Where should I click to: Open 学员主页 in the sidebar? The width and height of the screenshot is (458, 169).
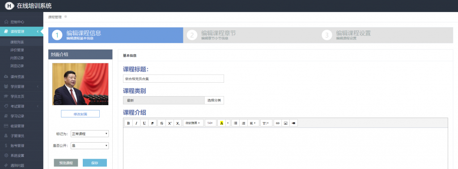coord(21,96)
